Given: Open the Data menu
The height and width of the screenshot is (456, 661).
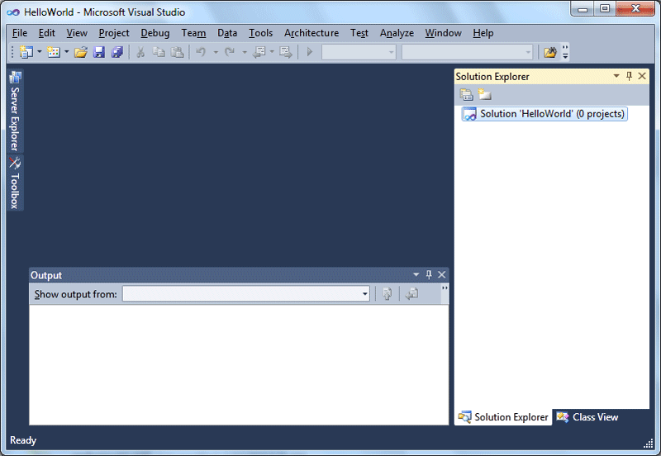Looking at the screenshot, I should pos(227,33).
